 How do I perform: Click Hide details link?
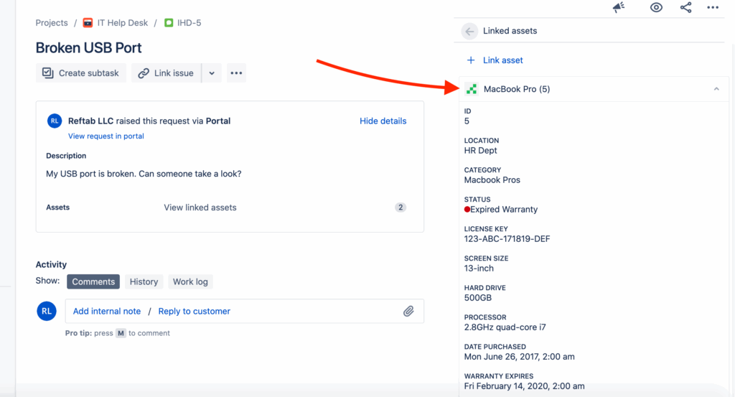point(383,121)
